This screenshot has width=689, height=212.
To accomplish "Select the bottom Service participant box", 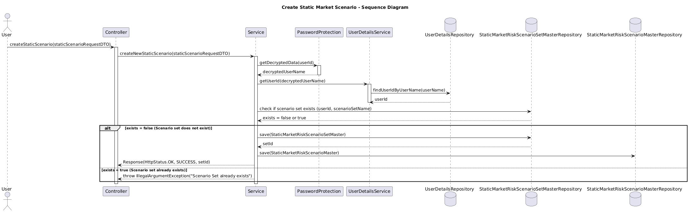I will coord(256,191).
